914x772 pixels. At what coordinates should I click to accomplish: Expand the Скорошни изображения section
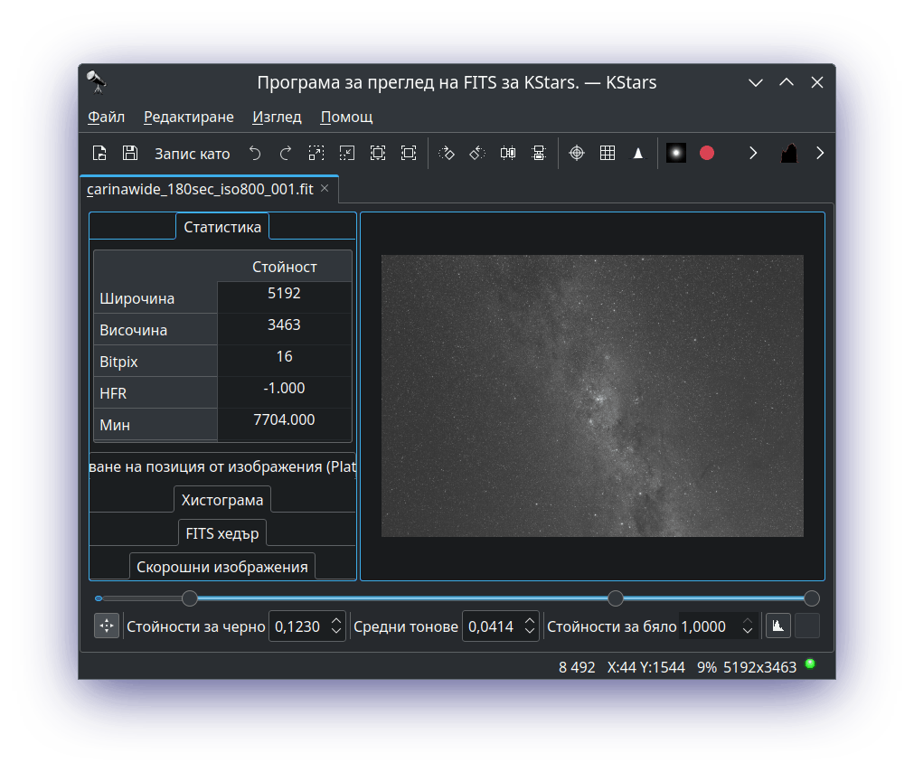coord(222,567)
